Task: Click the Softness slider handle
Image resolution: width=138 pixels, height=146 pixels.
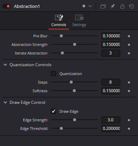Action: (x=74, y=91)
